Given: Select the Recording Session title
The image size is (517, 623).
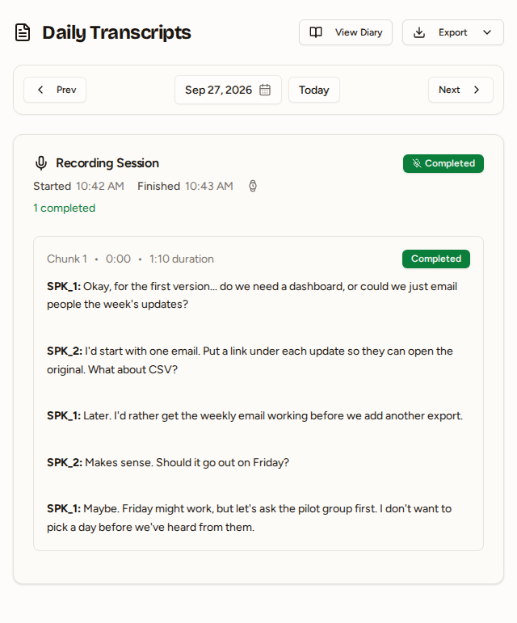Looking at the screenshot, I should point(107,163).
